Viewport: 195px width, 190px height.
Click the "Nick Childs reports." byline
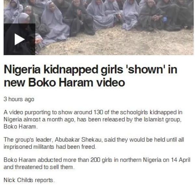pyautogui.click(x=29, y=180)
